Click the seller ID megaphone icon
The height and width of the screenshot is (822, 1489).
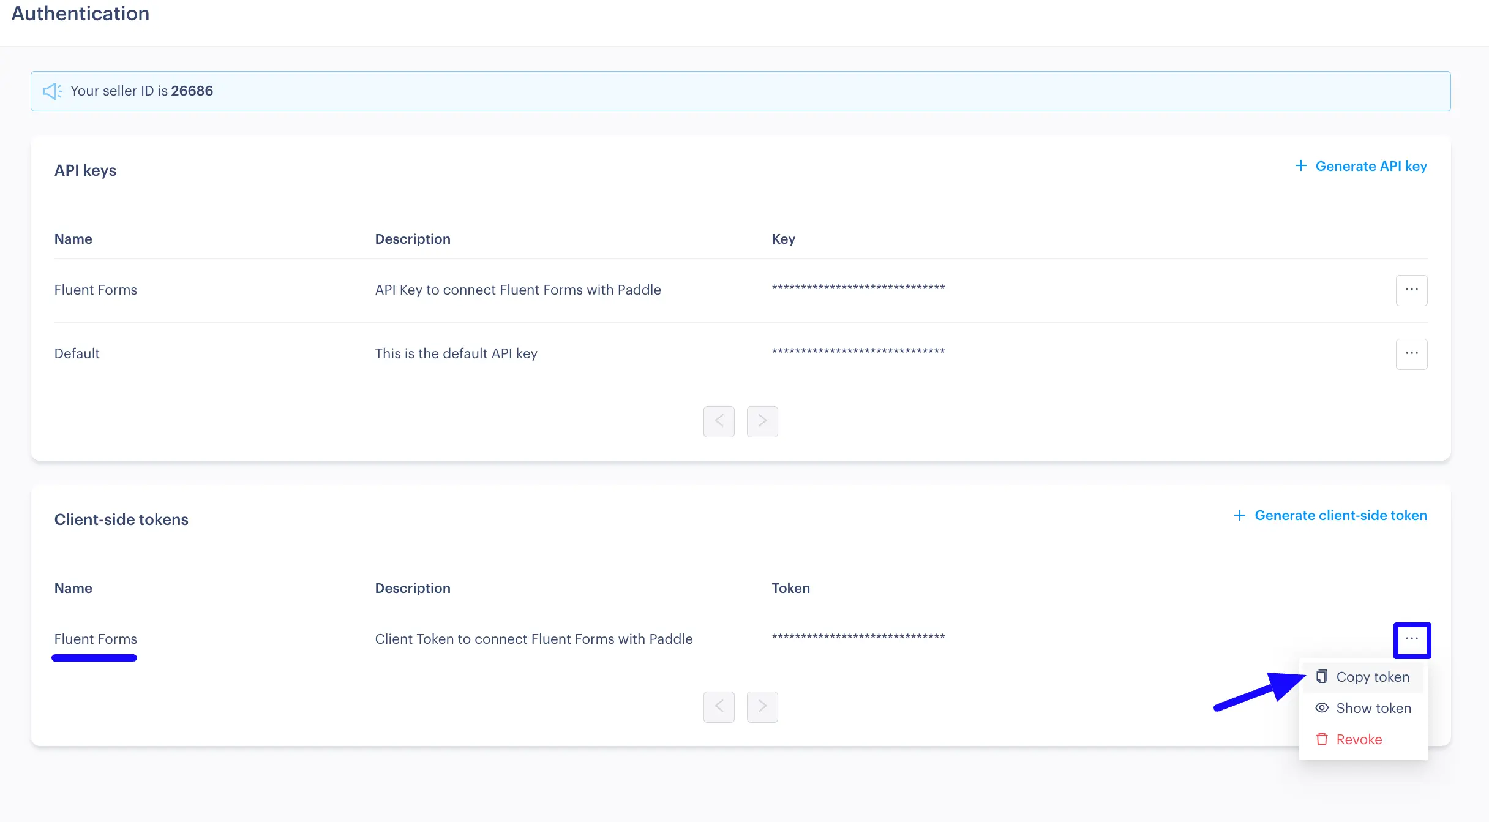point(52,91)
